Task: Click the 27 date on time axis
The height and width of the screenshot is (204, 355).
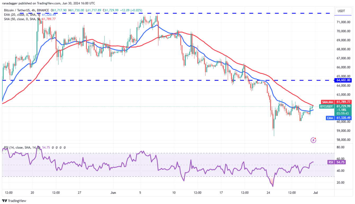Action: [x=79, y=193]
